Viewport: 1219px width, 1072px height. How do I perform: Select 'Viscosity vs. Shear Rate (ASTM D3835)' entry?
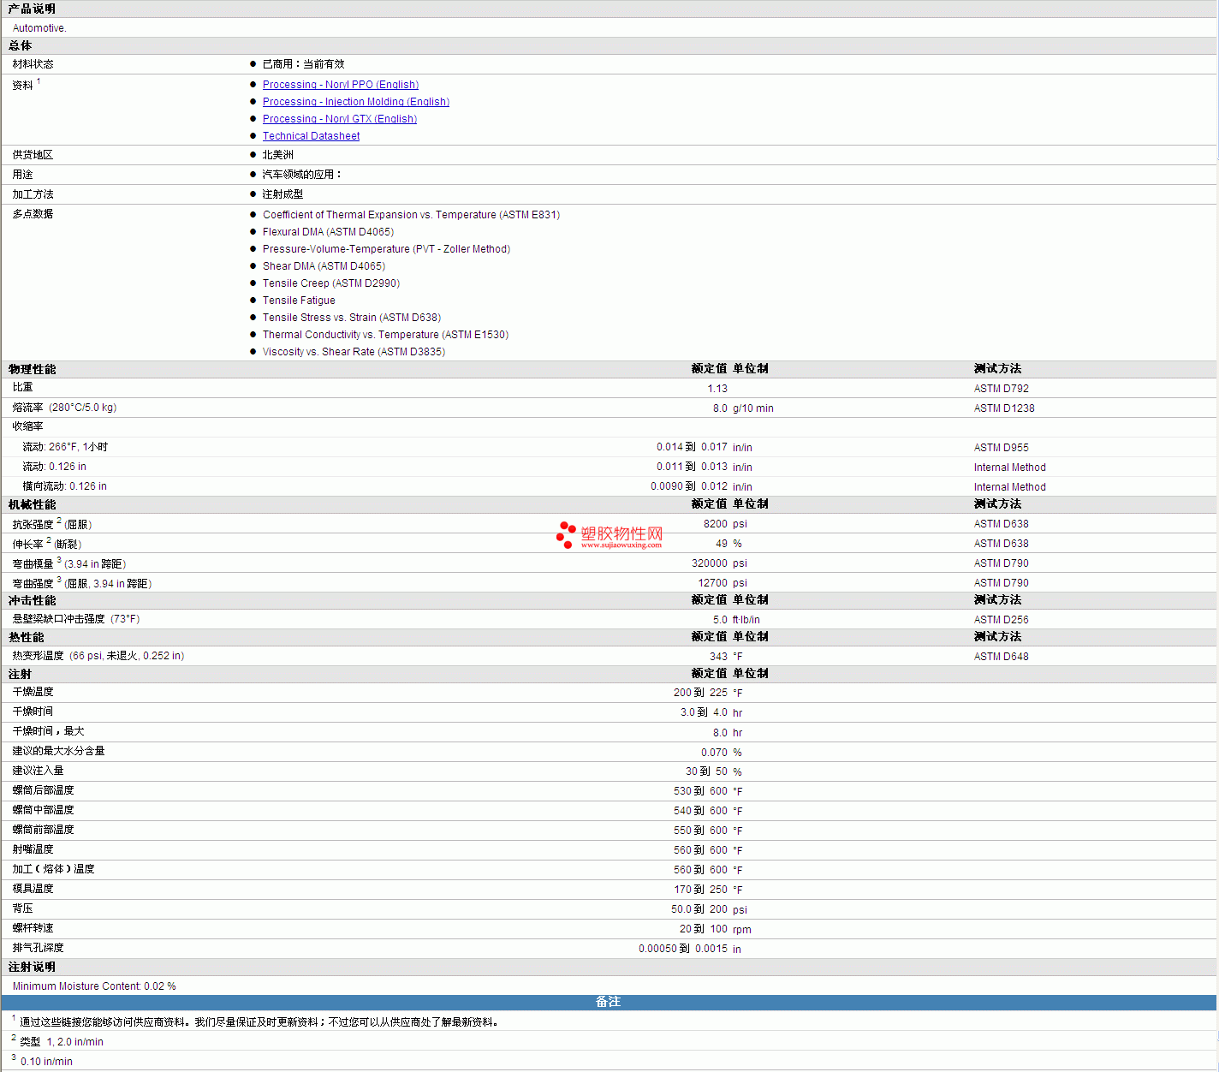point(354,352)
